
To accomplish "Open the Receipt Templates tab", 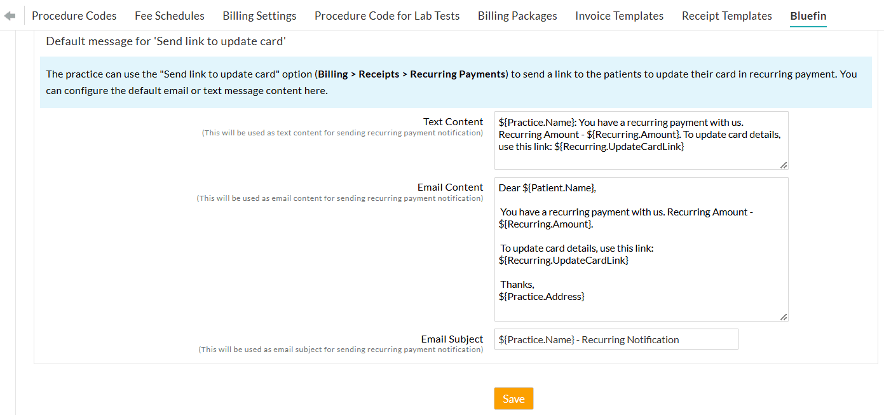I will click(726, 16).
